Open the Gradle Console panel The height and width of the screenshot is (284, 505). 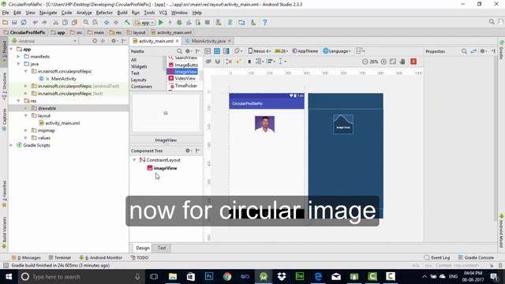(476, 258)
